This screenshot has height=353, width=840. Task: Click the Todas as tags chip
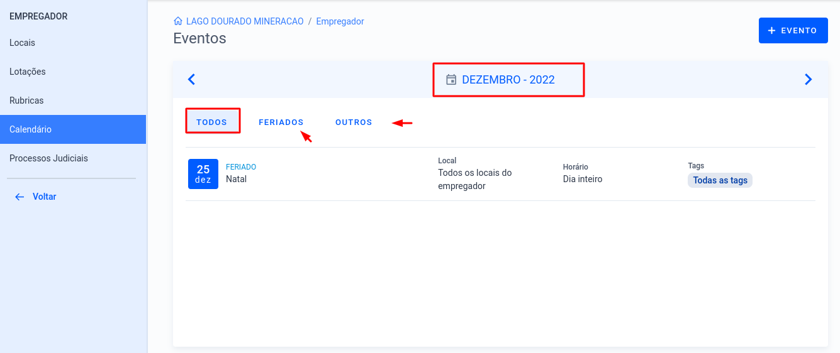tap(720, 180)
